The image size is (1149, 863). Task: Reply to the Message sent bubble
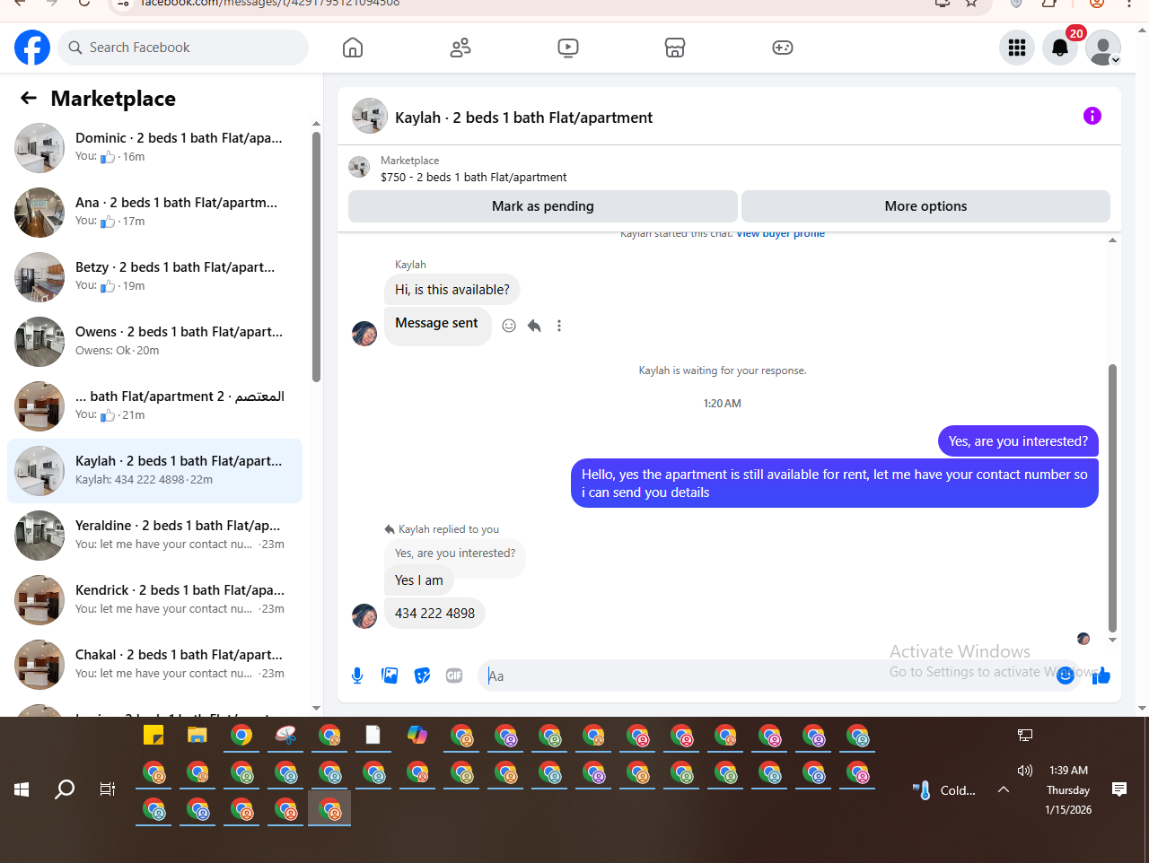534,326
